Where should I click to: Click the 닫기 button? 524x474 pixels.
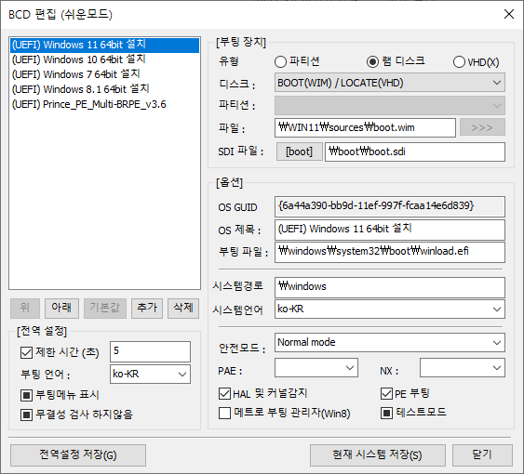pyautogui.click(x=482, y=455)
